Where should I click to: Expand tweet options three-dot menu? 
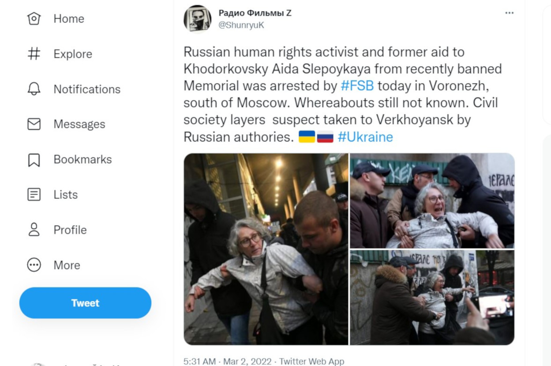510,13
